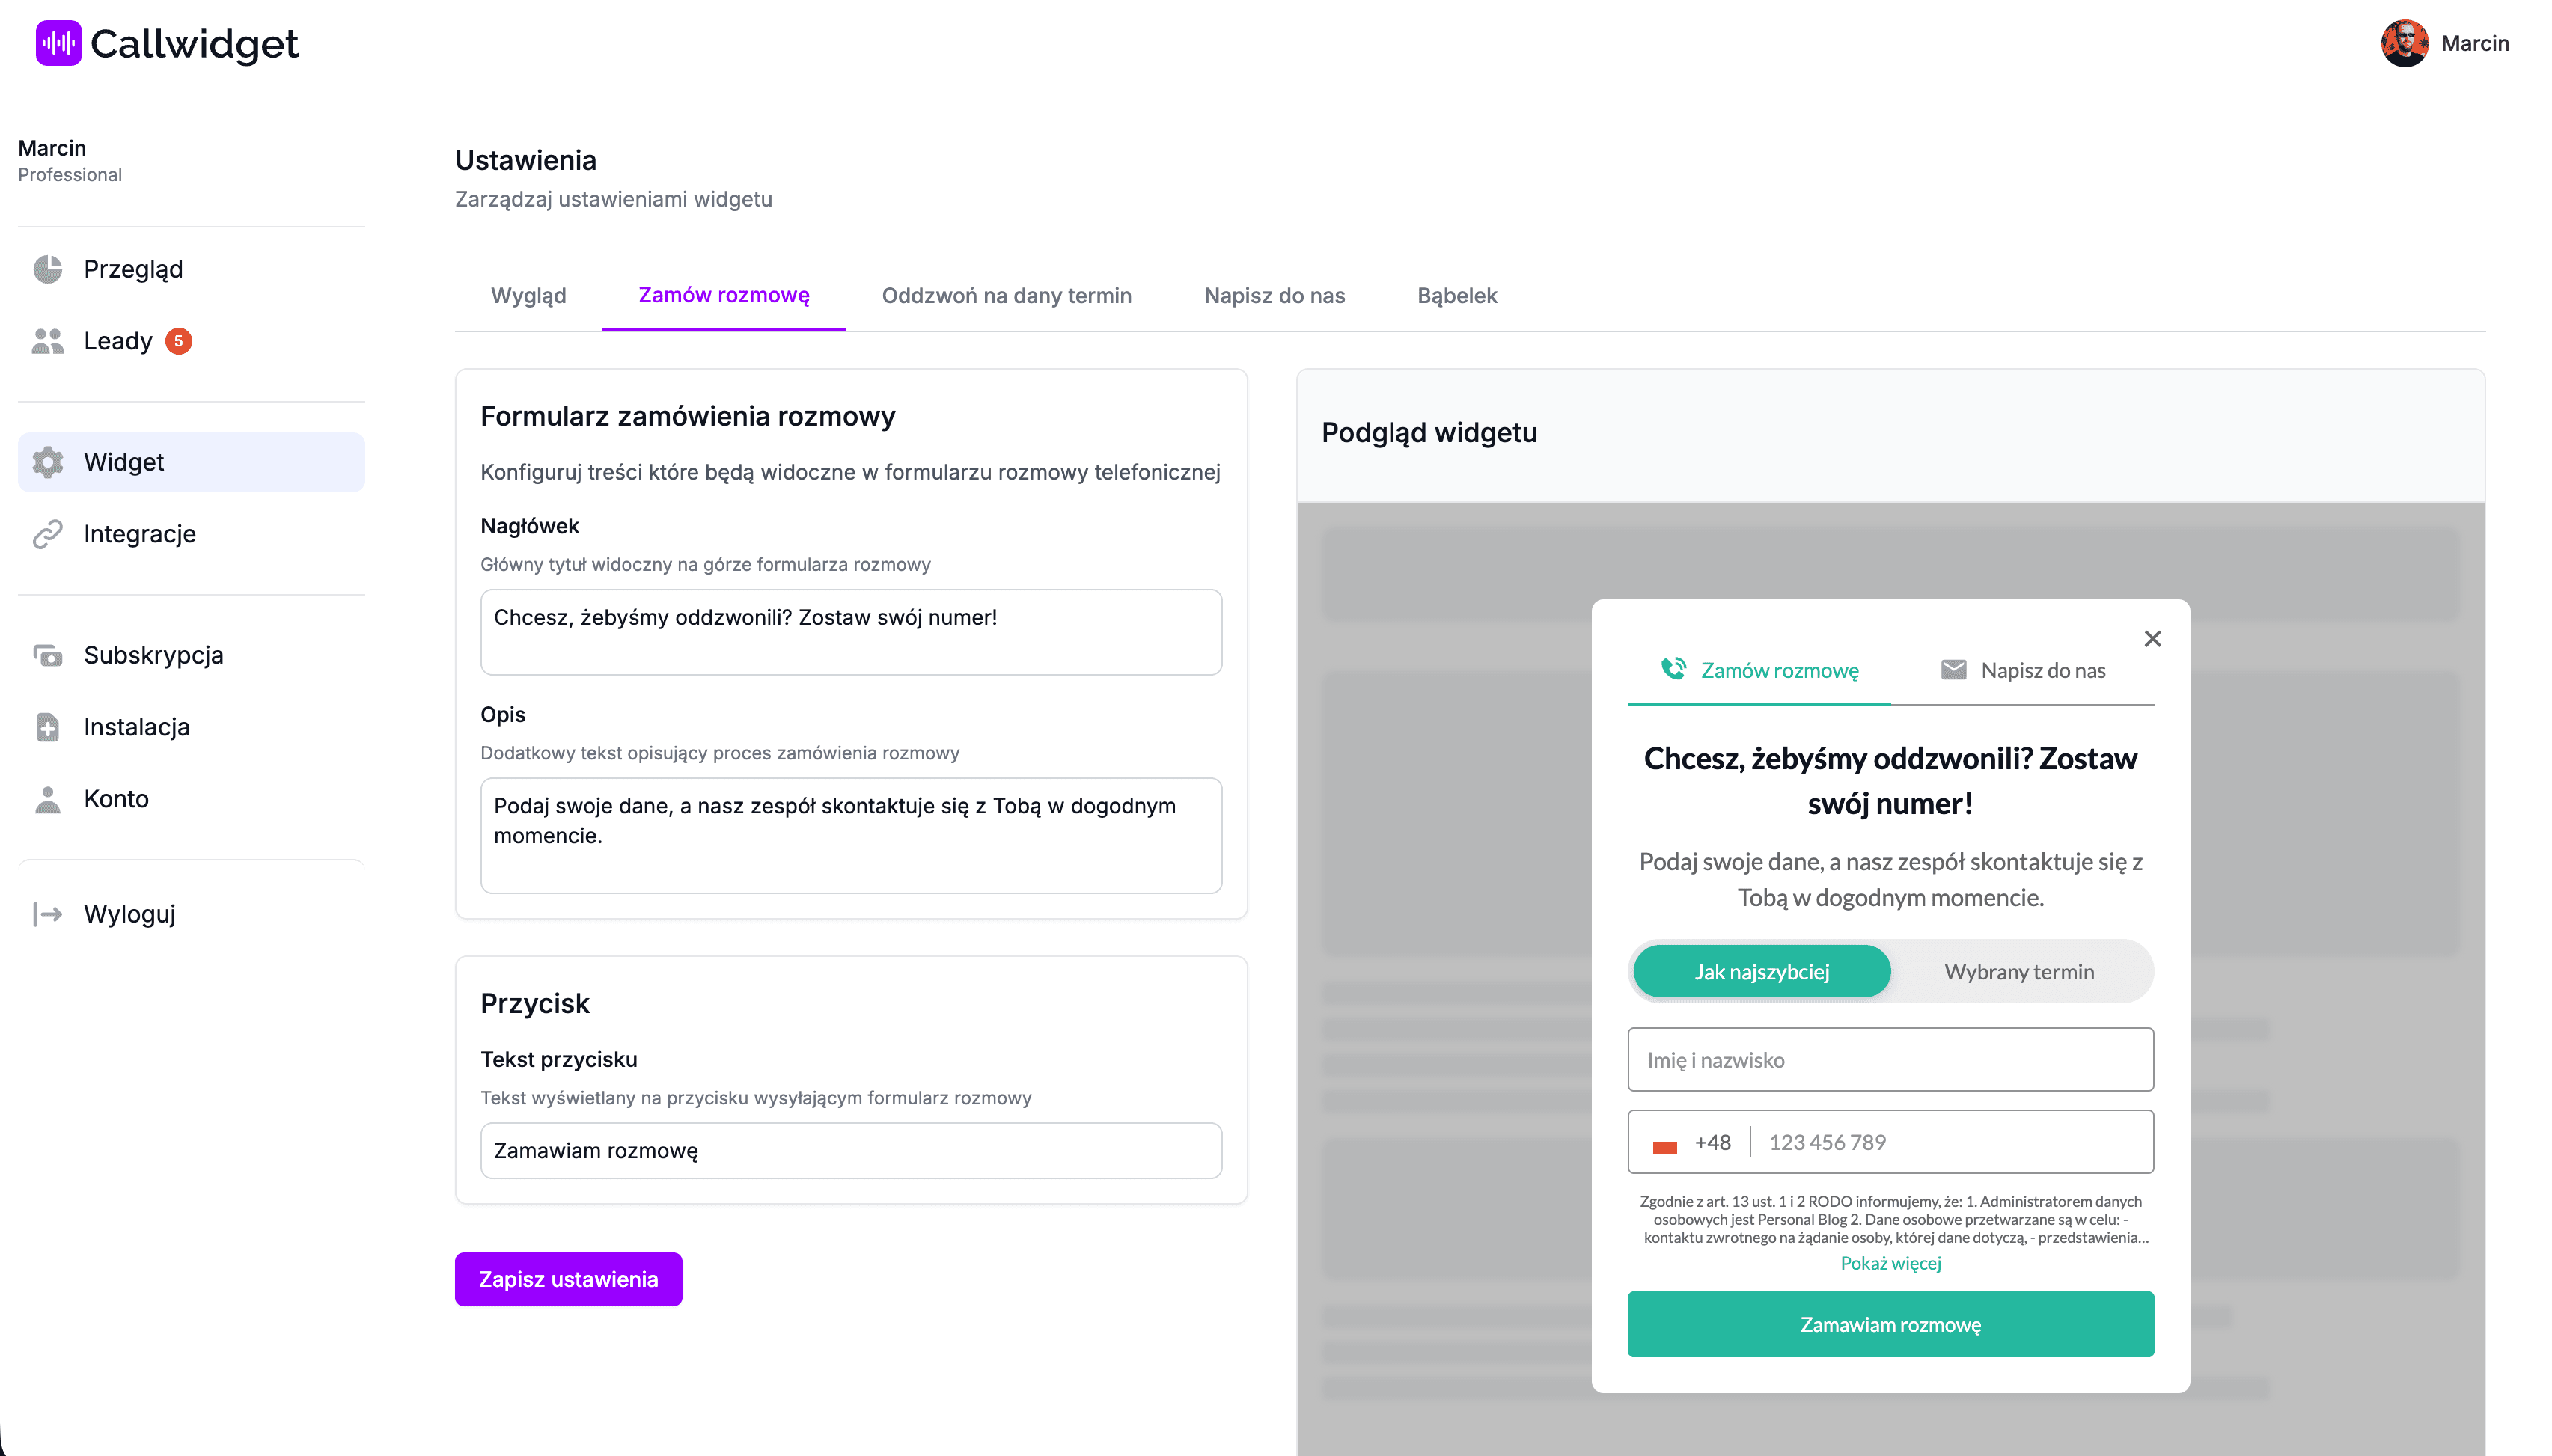Image resolution: width=2552 pixels, height=1456 pixels.
Task: Switch to the Oddzwoń na dany termin tab
Action: coord(1006,295)
